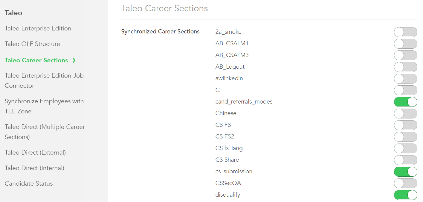Enable the AB_CSALM1 toggle
This screenshot has height=202, width=423.
click(405, 44)
